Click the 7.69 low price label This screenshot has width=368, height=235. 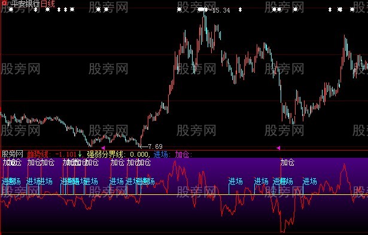(156, 147)
